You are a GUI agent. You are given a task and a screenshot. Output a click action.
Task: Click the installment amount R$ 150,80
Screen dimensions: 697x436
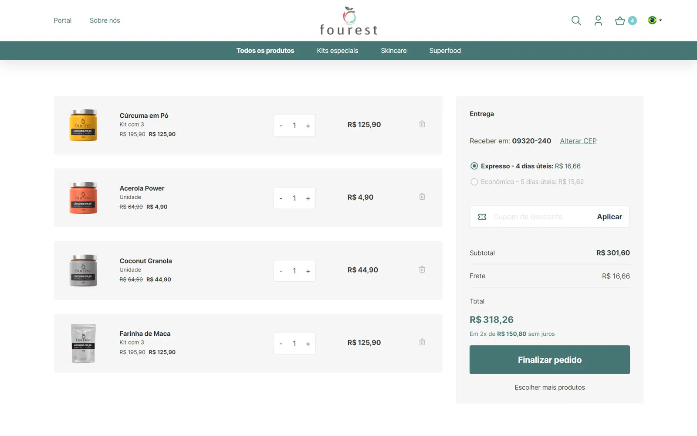[x=511, y=334]
